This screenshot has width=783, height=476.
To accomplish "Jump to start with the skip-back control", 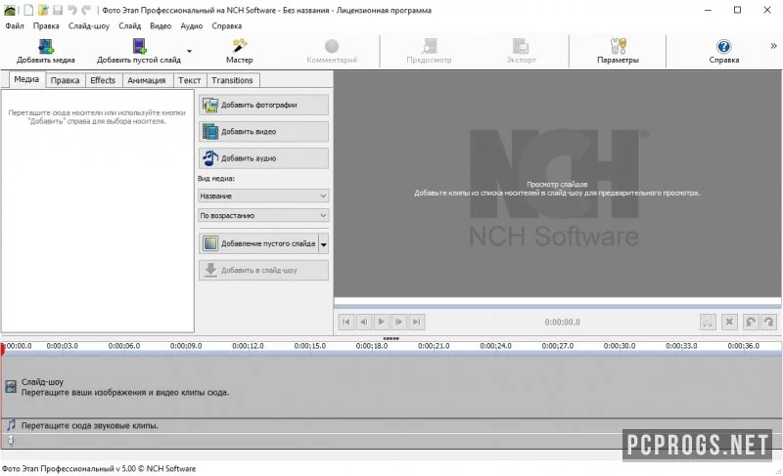I will coord(346,322).
